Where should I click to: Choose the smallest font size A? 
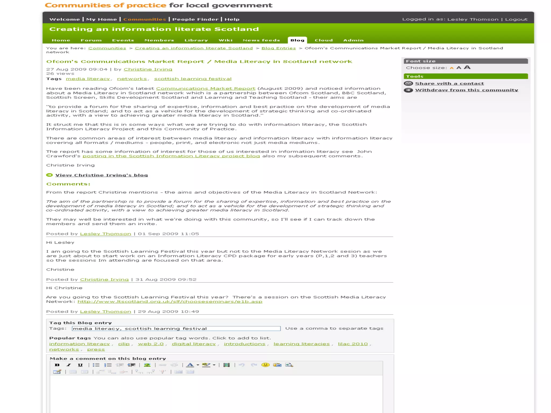452,68
